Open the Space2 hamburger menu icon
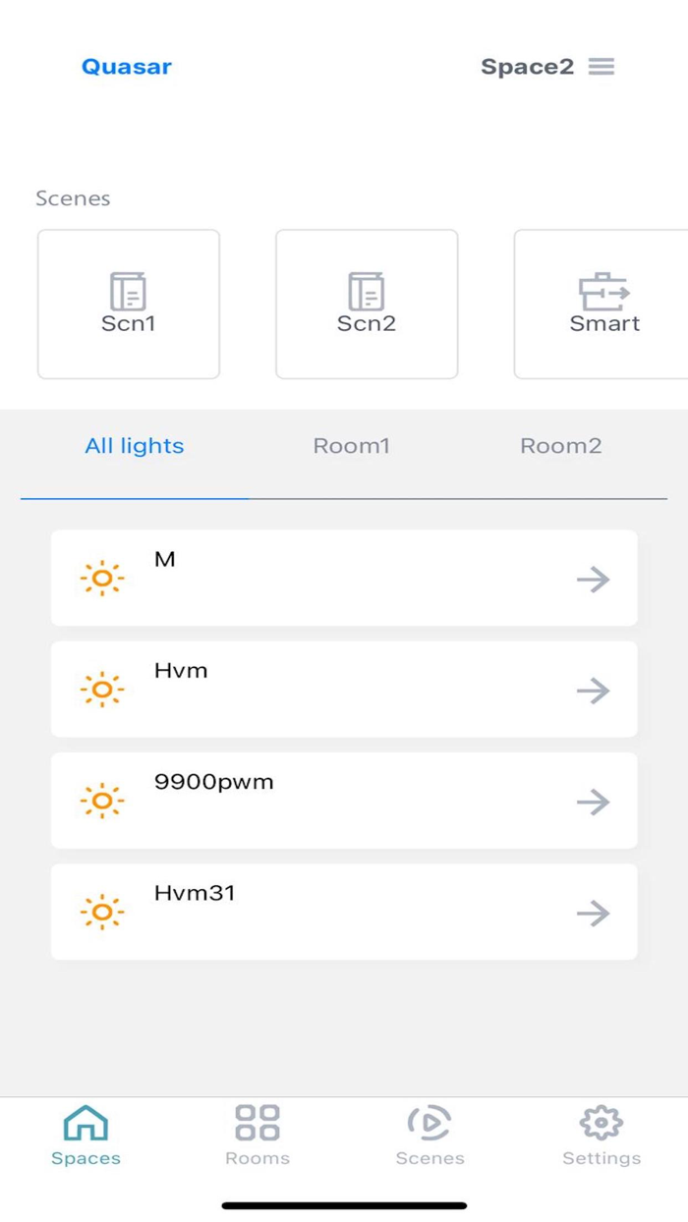 tap(602, 67)
